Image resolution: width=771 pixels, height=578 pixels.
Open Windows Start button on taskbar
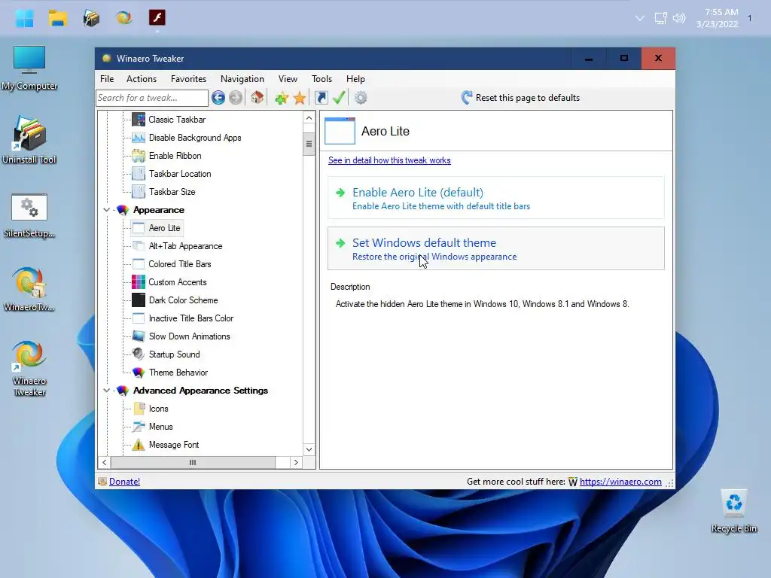point(24,18)
